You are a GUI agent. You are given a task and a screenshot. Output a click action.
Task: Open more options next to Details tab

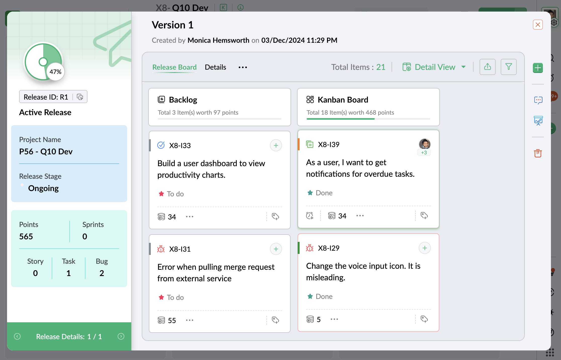[243, 67]
